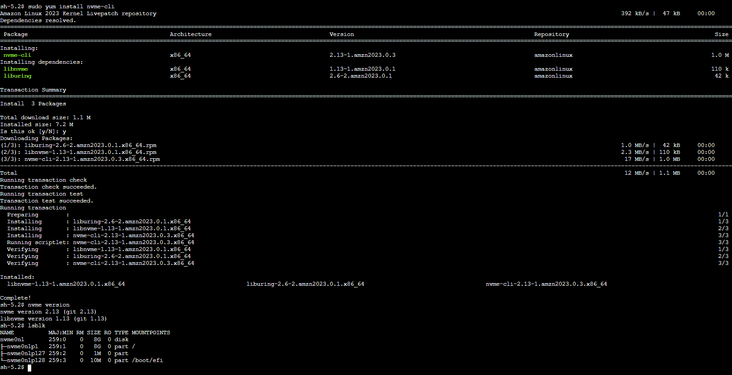Image resolution: width=732 pixels, height=375 pixels.
Task: Click download line 'nvme-cli-2.13-1.amzn2023.0.3.x86_64.rpm'
Action: (x=92, y=159)
